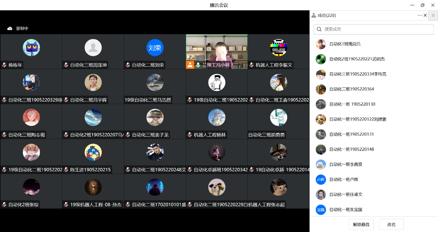
Task: Click the 改名 rename button
Action: coord(391,224)
